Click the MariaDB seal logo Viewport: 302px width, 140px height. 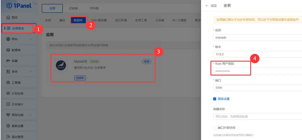pos(61,66)
